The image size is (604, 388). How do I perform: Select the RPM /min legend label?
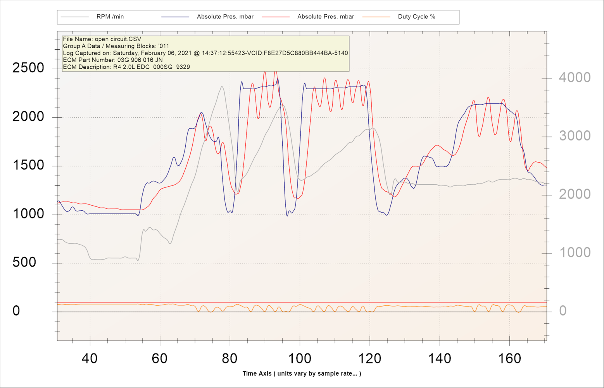click(x=110, y=17)
